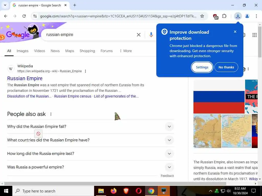Switch to the Shopping tab
The width and height of the screenshot is (262, 196).
pyautogui.click(x=87, y=51)
